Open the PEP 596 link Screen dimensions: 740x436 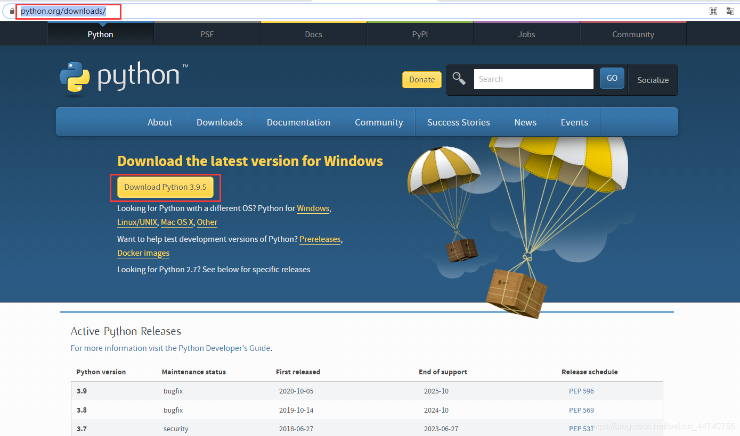click(x=581, y=391)
